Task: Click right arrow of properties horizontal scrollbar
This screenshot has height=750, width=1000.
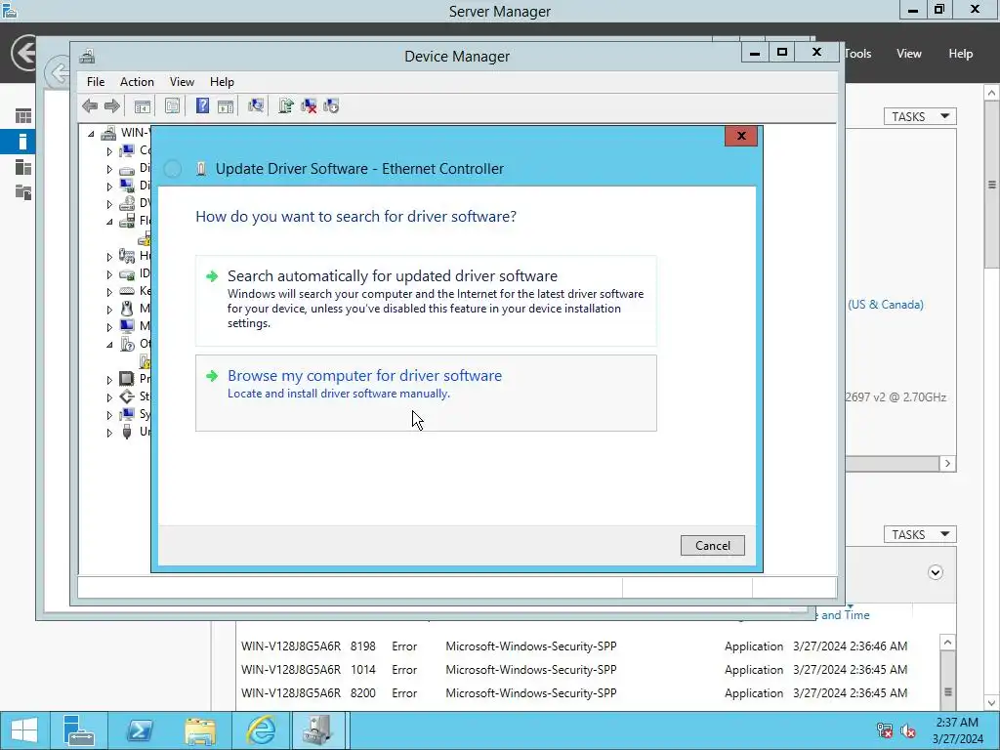Action: [947, 464]
